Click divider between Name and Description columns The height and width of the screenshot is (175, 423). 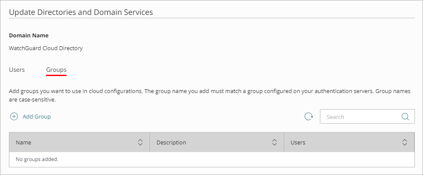coord(150,143)
